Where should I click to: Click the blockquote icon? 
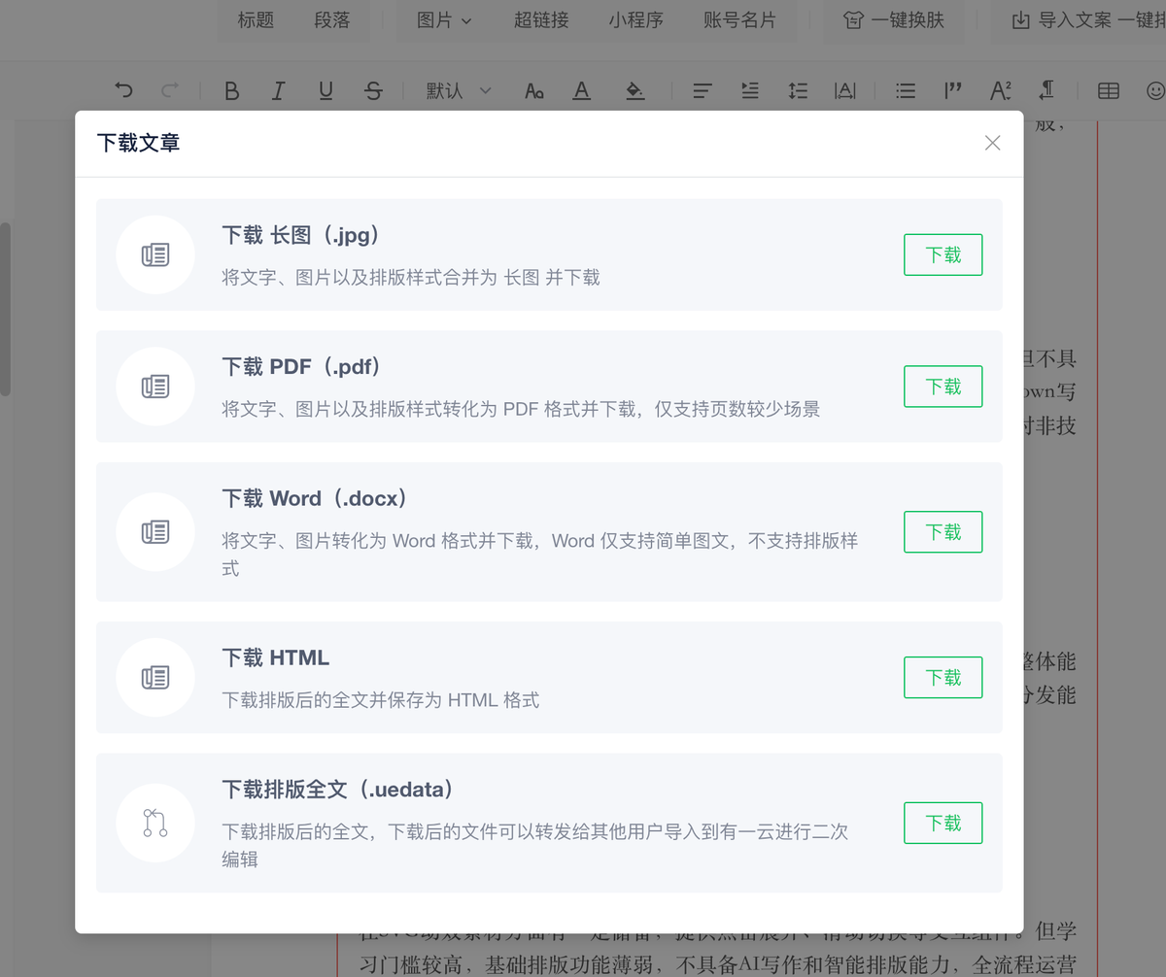click(952, 90)
